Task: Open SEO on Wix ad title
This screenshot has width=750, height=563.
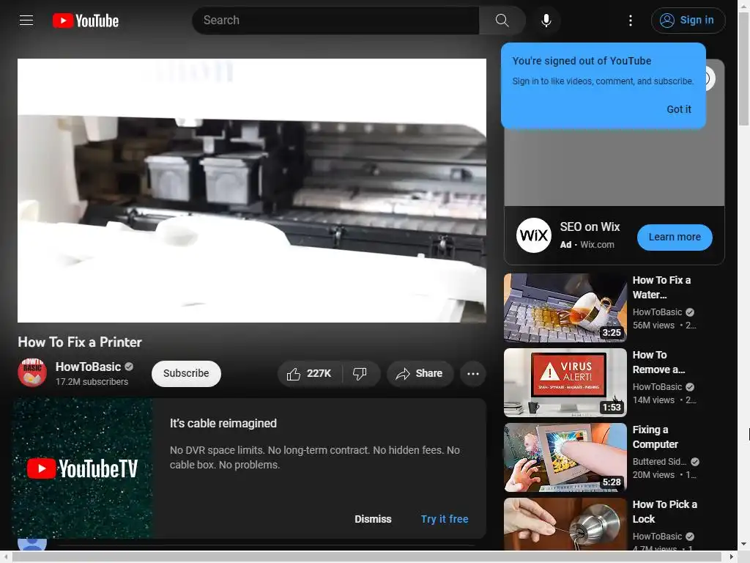Action: (x=590, y=227)
